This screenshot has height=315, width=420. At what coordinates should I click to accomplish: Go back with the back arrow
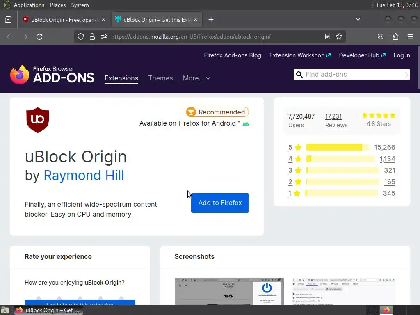pos(10,37)
